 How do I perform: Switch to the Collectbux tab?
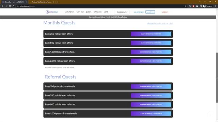pos(15,2)
